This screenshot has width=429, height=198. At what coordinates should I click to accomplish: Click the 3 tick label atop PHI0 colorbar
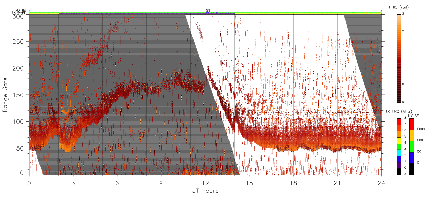coord(403,14)
